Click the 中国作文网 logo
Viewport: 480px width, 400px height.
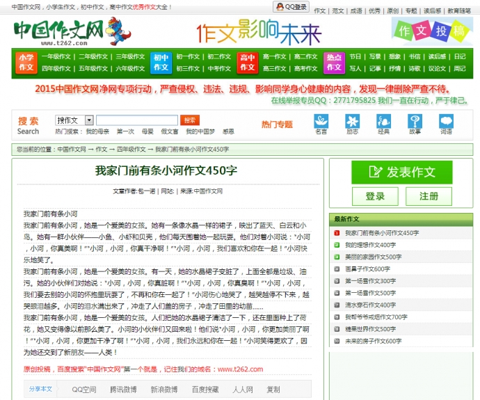pos(72,31)
